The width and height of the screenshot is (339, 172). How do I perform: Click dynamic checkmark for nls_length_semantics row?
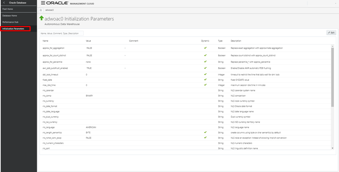[x=205, y=132]
